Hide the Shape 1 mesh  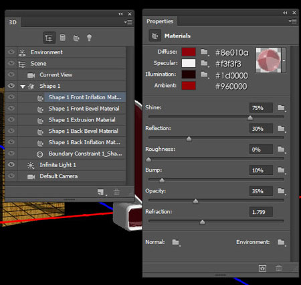[x=11, y=86]
